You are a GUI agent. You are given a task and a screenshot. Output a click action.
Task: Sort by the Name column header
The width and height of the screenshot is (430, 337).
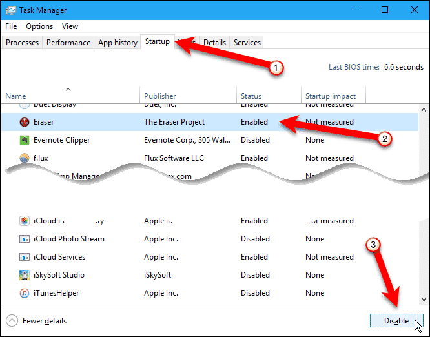pyautogui.click(x=70, y=96)
